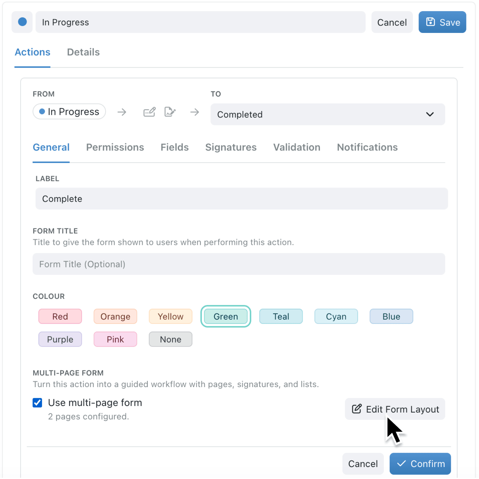
Task: Select the form edit icon between transition arrows
Action: [149, 112]
